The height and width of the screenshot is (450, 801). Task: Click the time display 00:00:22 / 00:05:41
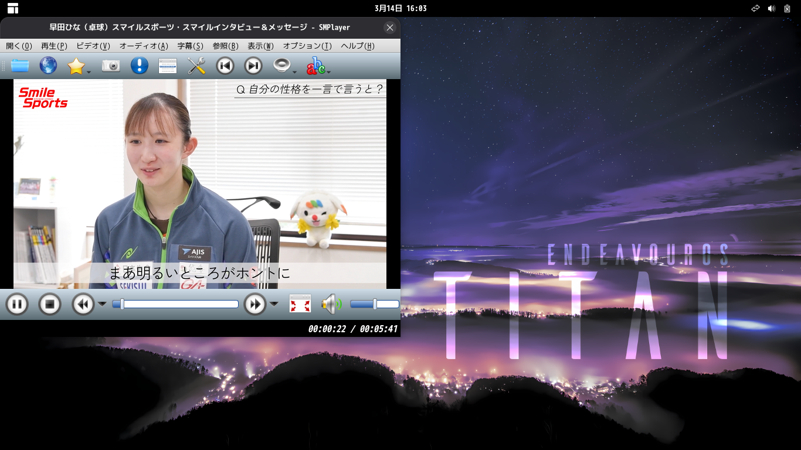tap(353, 329)
